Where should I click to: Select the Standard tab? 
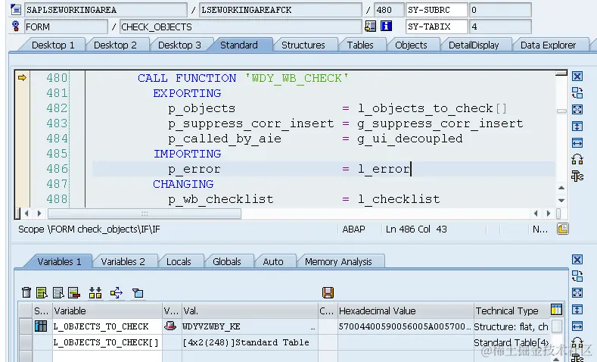[238, 45]
